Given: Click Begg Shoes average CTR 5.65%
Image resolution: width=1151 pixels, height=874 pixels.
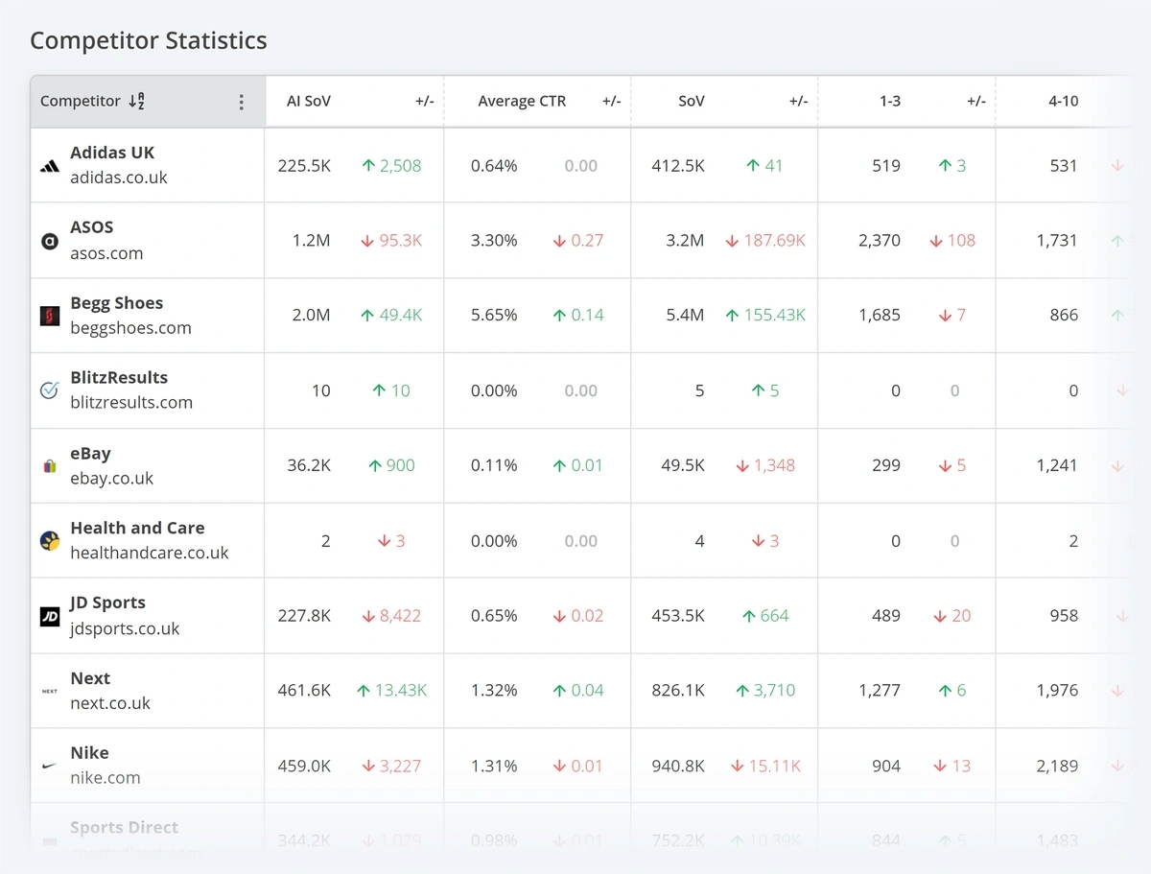Looking at the screenshot, I should pos(494,316).
